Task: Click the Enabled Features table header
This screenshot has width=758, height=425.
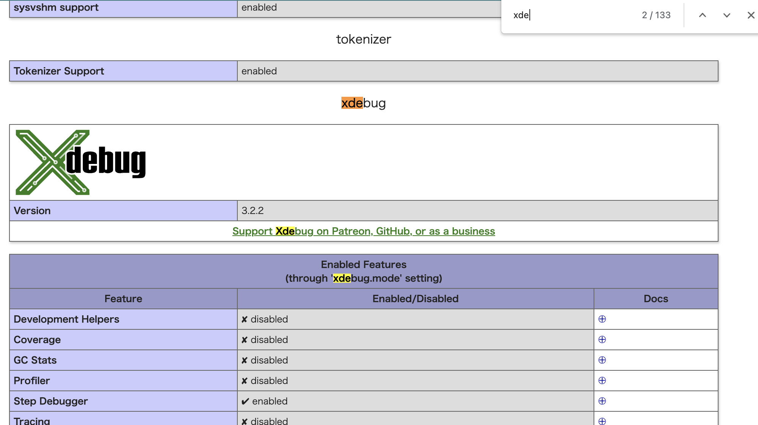Action: (363, 271)
